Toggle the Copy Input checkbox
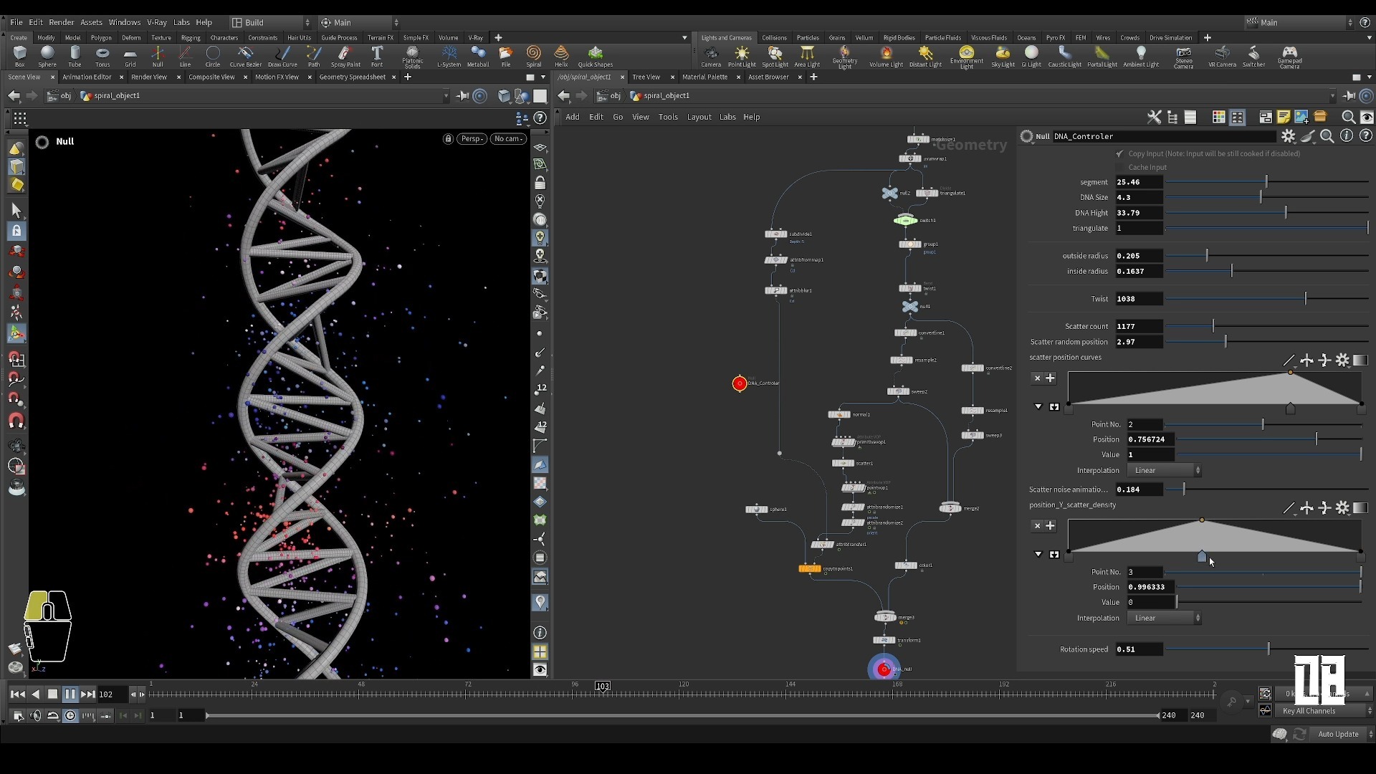This screenshot has width=1376, height=774. 1119,153
